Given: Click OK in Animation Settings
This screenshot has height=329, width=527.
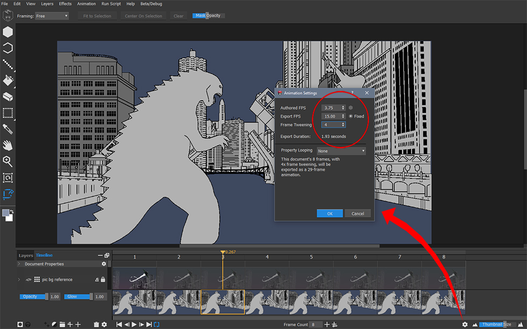Looking at the screenshot, I should (330, 213).
